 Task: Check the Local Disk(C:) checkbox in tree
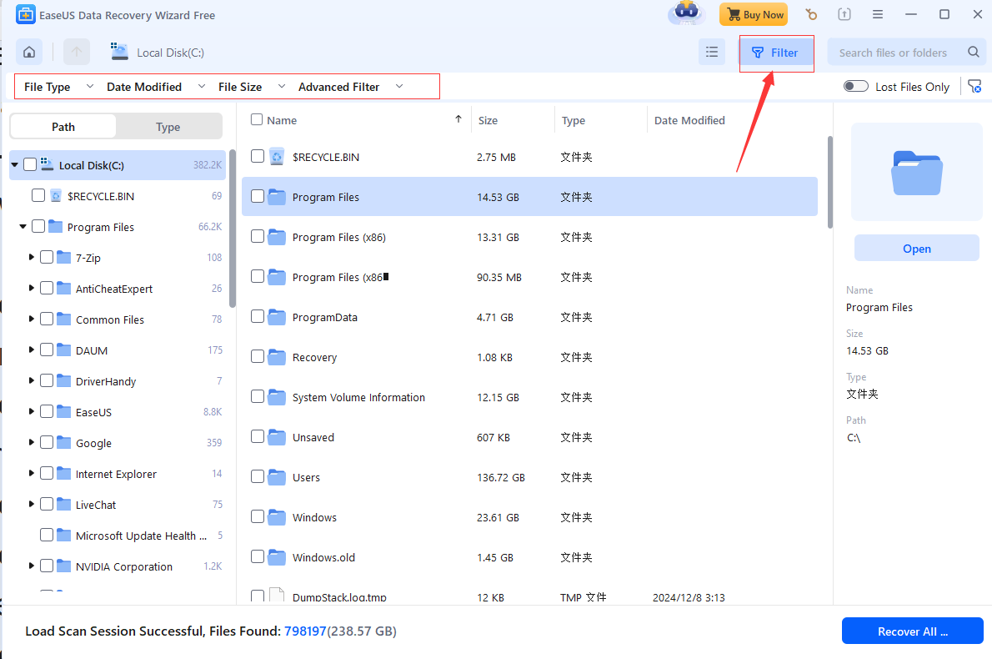pos(30,164)
